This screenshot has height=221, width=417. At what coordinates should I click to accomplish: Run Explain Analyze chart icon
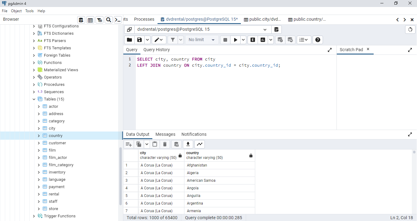click(x=263, y=40)
